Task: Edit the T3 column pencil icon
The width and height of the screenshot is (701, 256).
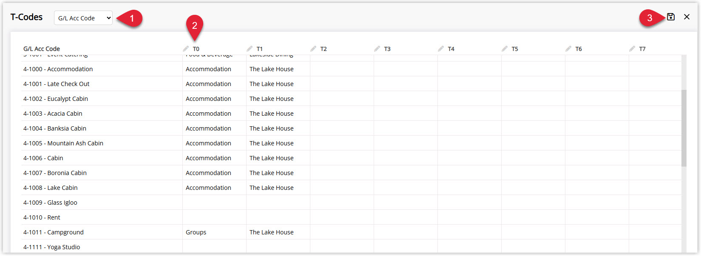Action: point(377,49)
